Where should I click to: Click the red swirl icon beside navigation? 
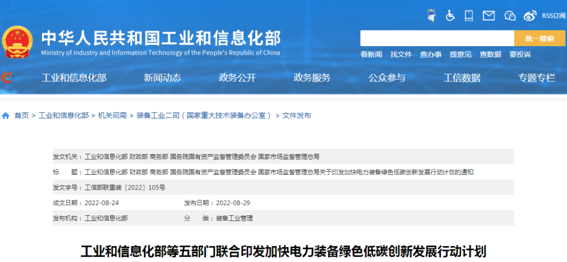[7, 78]
